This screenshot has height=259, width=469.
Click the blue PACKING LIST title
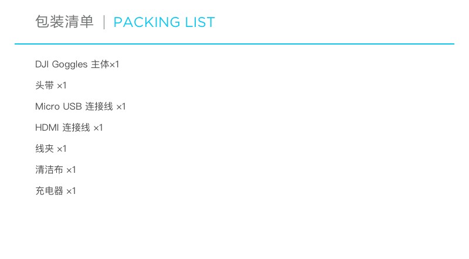click(164, 23)
